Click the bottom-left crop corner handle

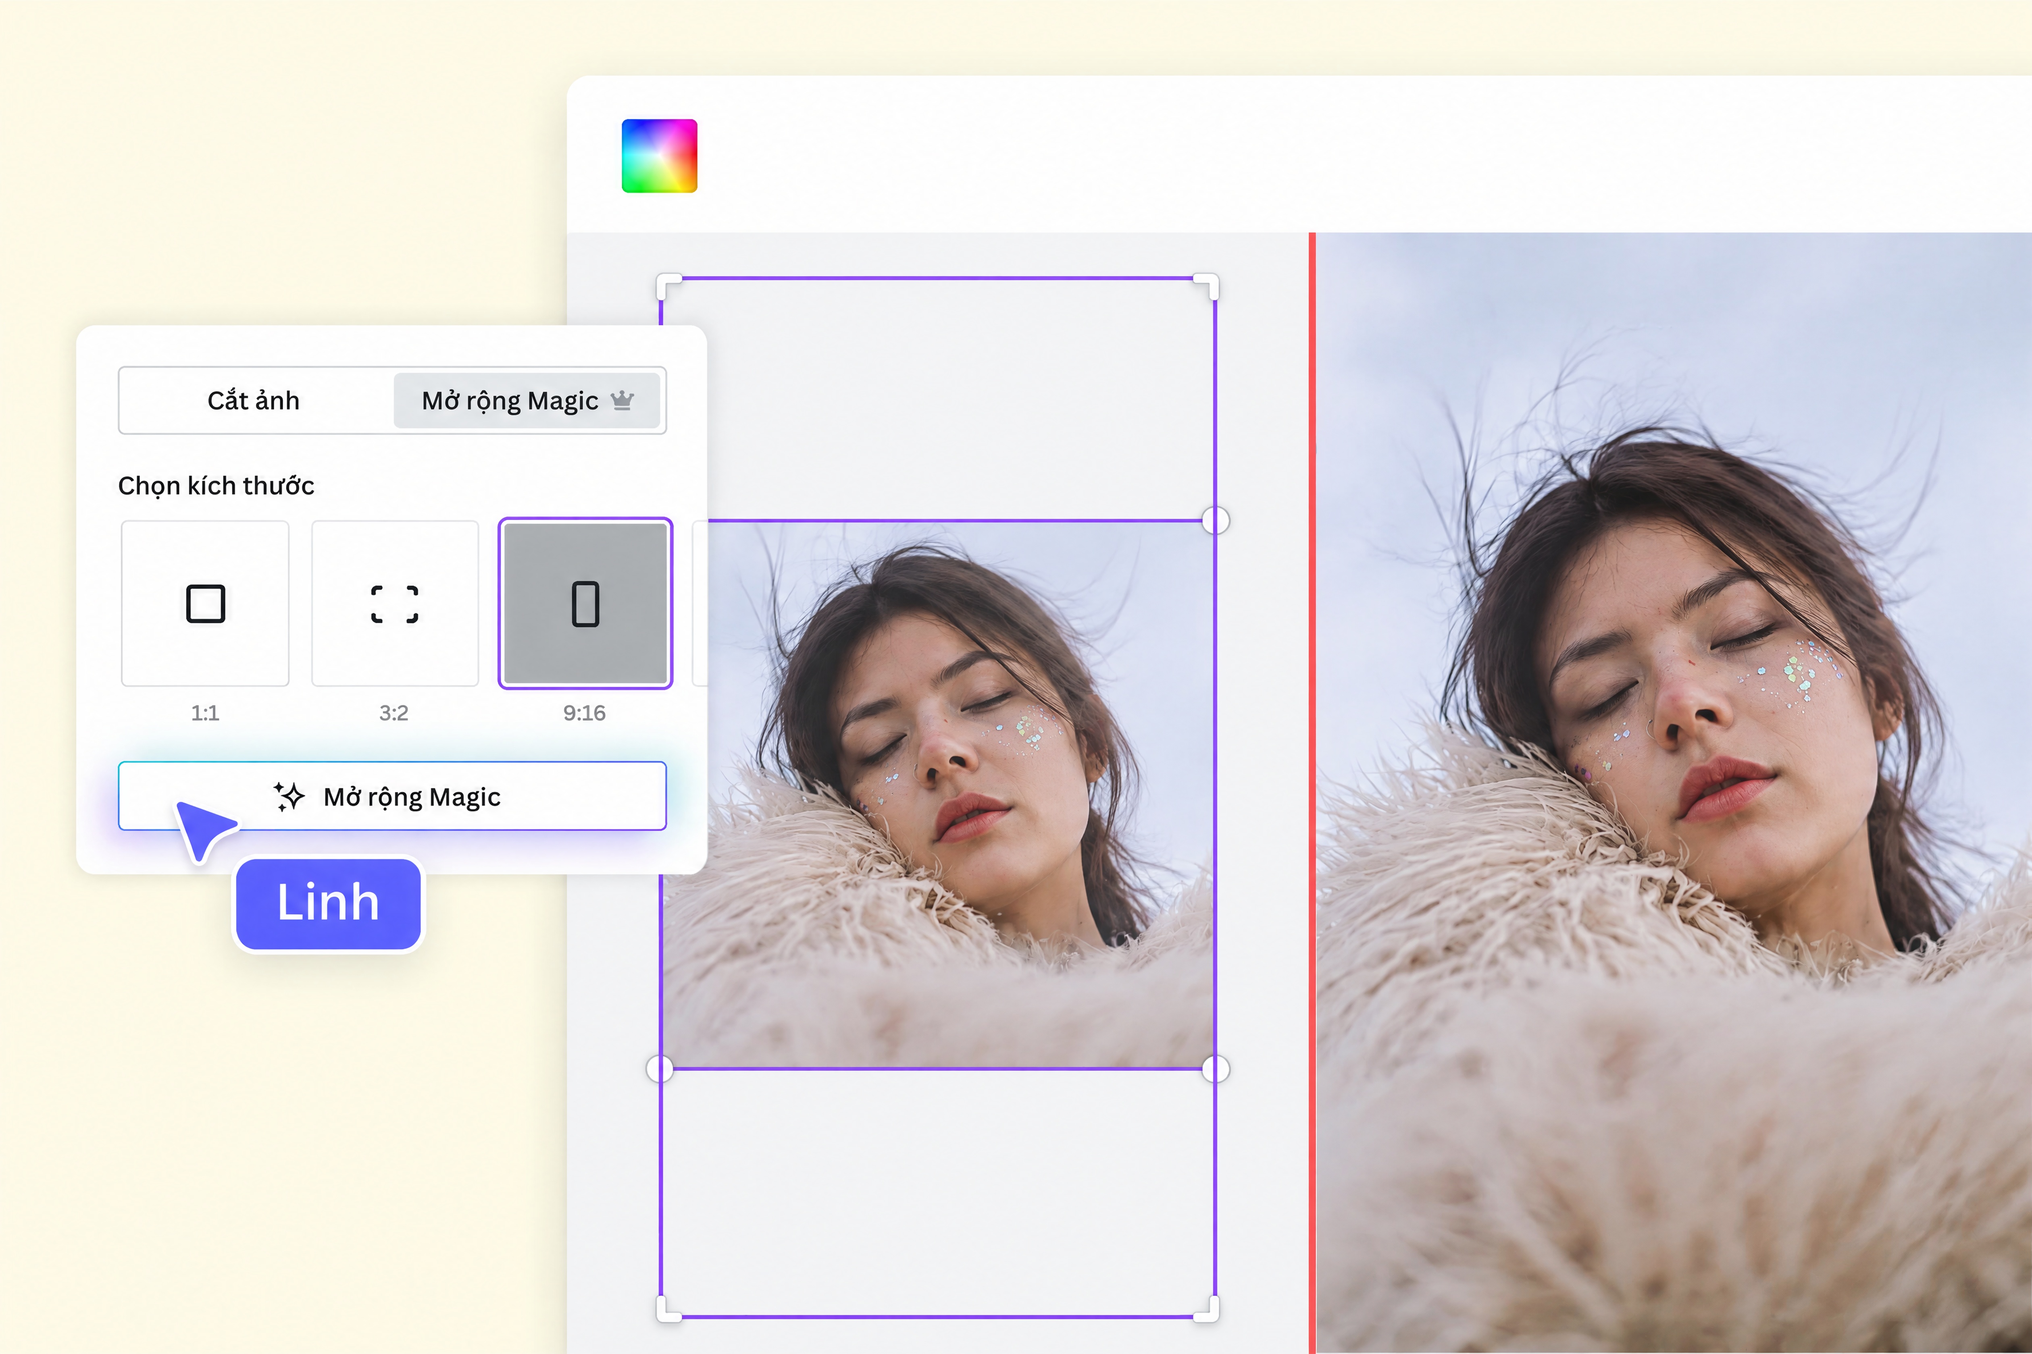tap(670, 1309)
